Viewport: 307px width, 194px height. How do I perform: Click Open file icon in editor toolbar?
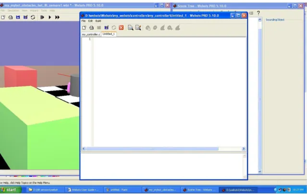point(91,27)
